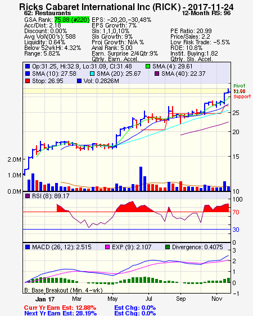Click the red Support label beside the chart
The height and width of the screenshot is (316, 253).
(x=242, y=97)
